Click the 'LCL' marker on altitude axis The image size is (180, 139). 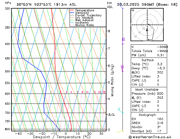[x=112, y=115]
